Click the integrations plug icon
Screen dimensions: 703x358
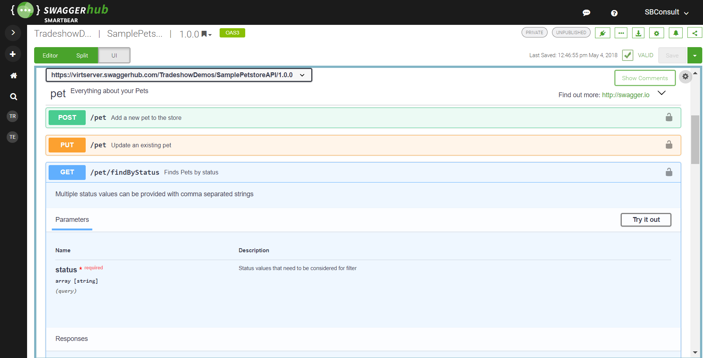pyautogui.click(x=602, y=33)
